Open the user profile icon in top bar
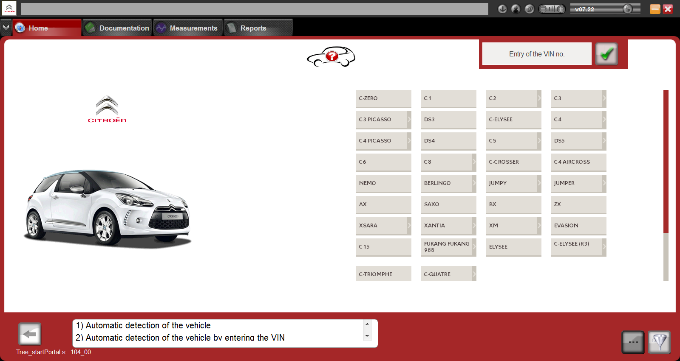This screenshot has width=680, height=361. (516, 9)
